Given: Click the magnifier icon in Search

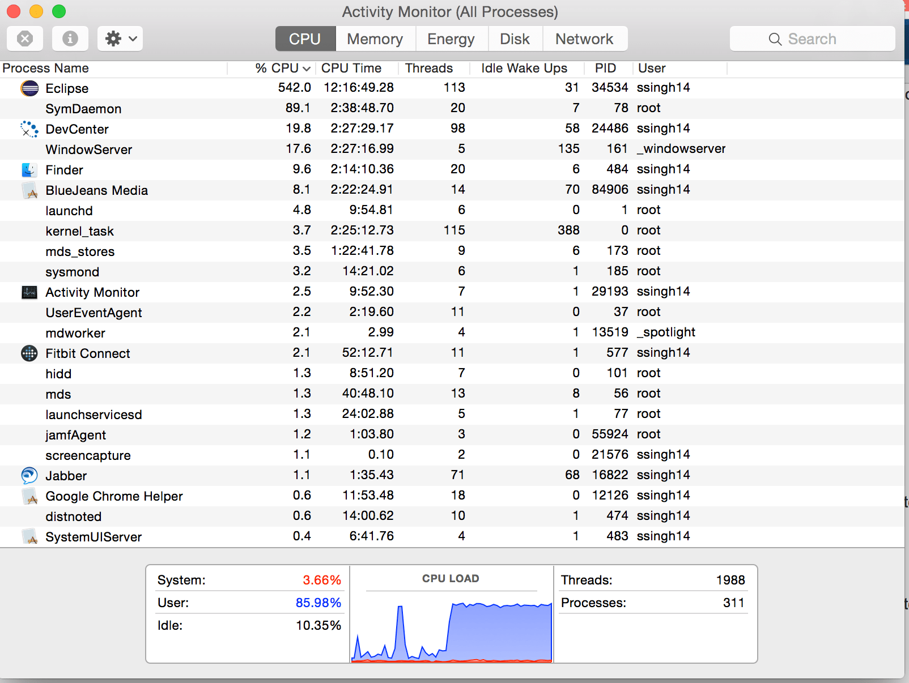Looking at the screenshot, I should pos(775,39).
